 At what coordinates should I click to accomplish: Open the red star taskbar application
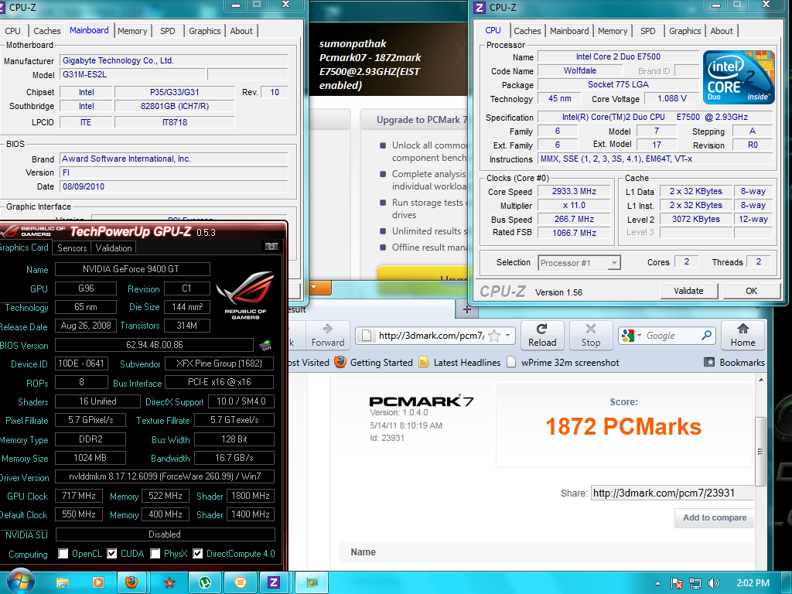pyautogui.click(x=169, y=582)
